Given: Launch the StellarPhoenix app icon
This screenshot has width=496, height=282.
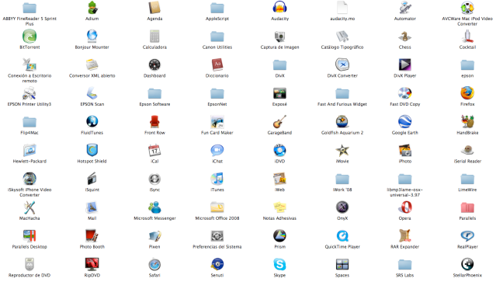Looking at the screenshot, I should (467, 264).
